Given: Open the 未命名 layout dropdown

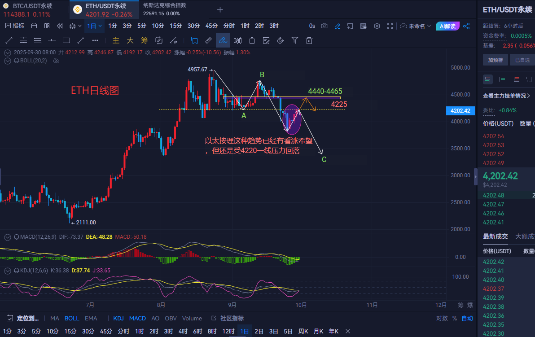Looking at the screenshot, I should pyautogui.click(x=416, y=26).
